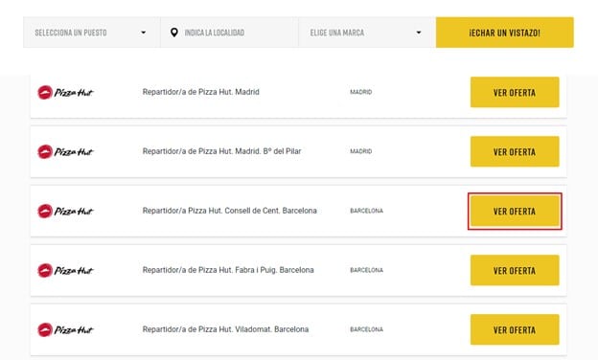Viewport: 598px width, 360px height.
Task: Click Pizza Hut logo for Consell de Cent
Action: (65, 211)
